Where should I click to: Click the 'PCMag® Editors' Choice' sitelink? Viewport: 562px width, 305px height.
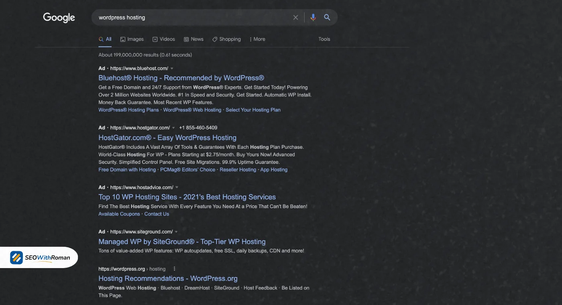[187, 170]
